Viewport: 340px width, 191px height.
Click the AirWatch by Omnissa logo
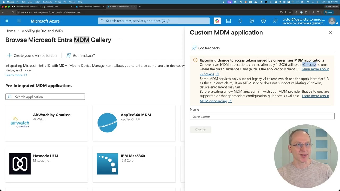click(x=20, y=122)
